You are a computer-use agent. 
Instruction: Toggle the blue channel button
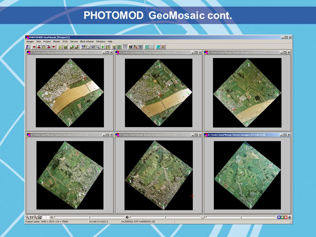click(279, 217)
